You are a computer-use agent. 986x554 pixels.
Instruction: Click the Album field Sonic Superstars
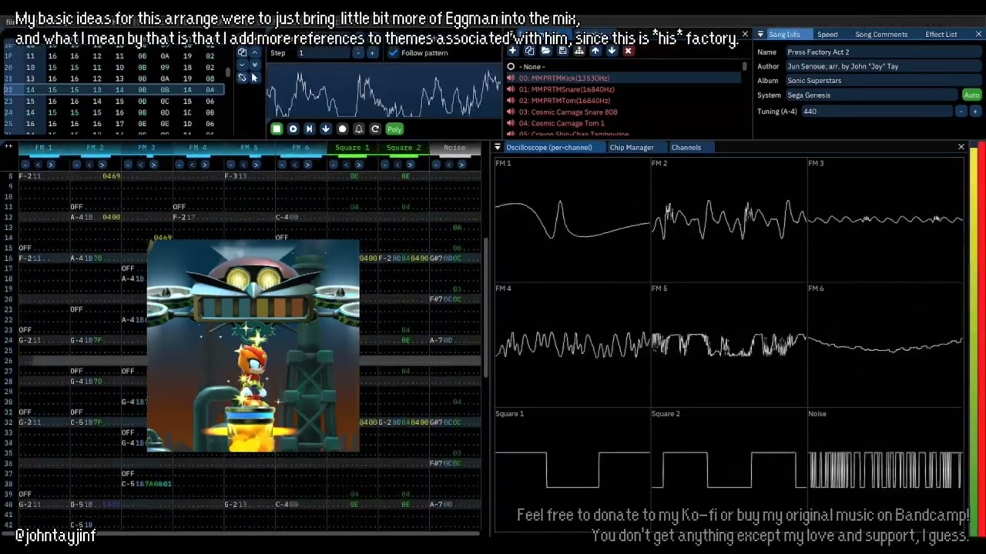tap(883, 81)
